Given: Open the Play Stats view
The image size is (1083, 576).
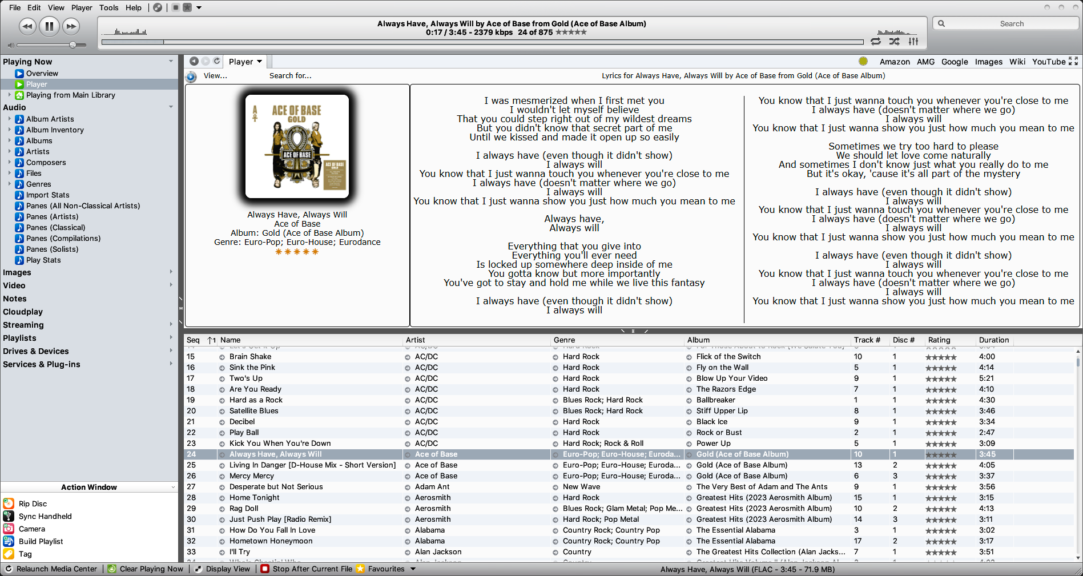Looking at the screenshot, I should [43, 260].
